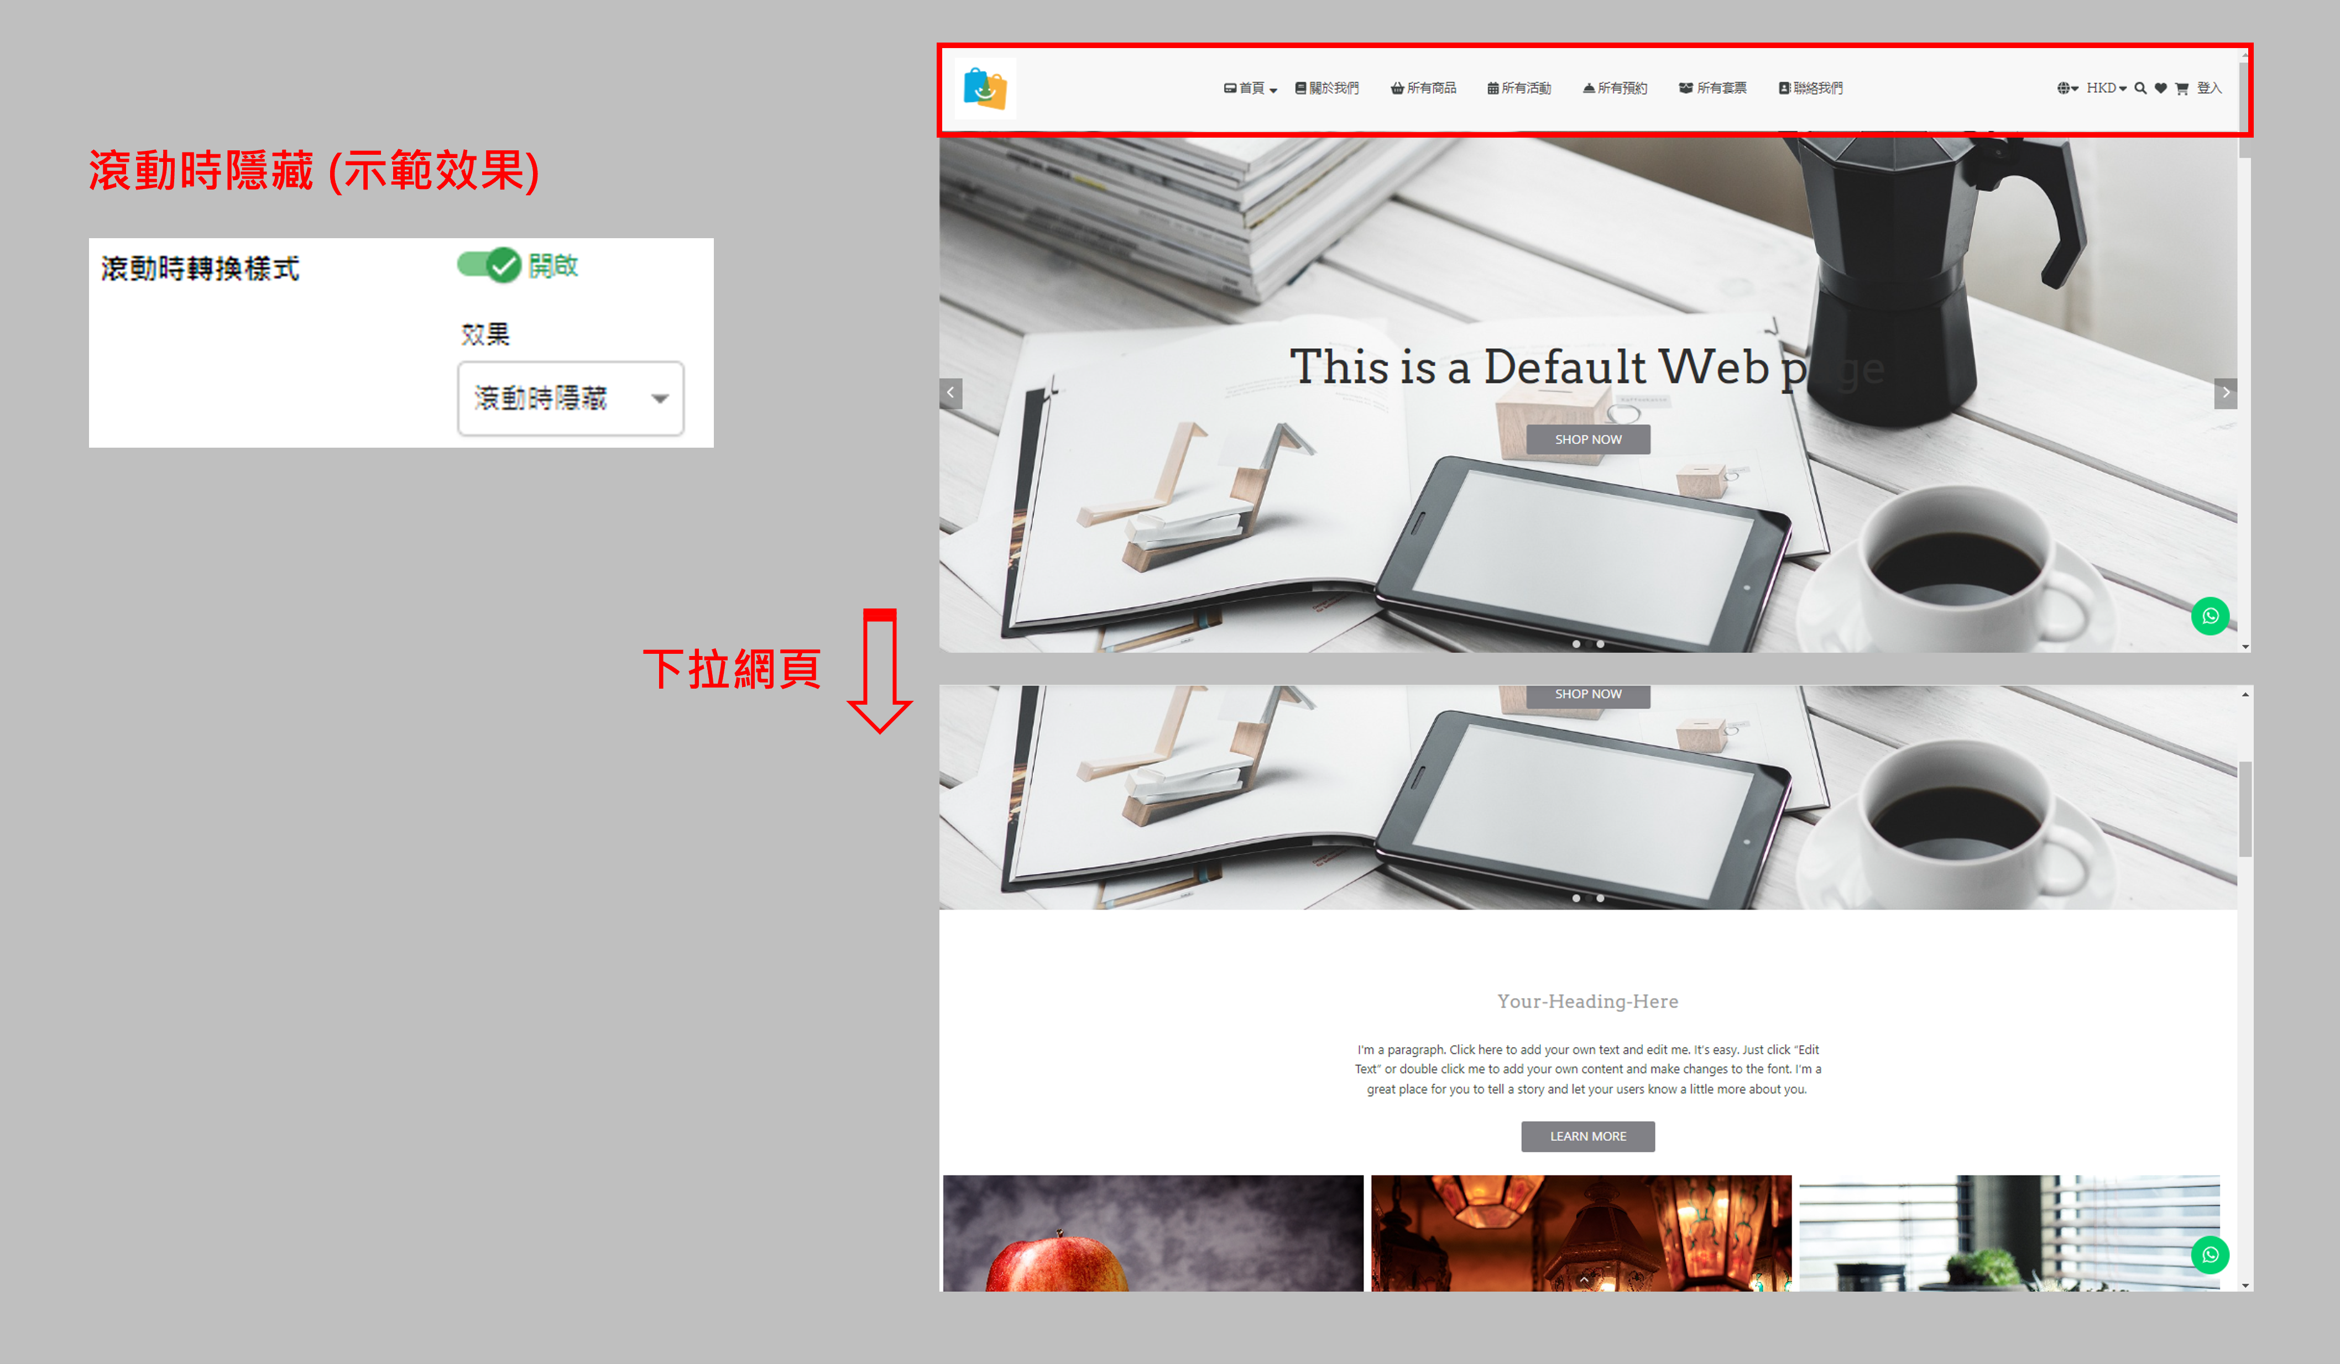Image resolution: width=2340 pixels, height=1364 pixels.
Task: Expand the globe language selector
Action: [2066, 88]
